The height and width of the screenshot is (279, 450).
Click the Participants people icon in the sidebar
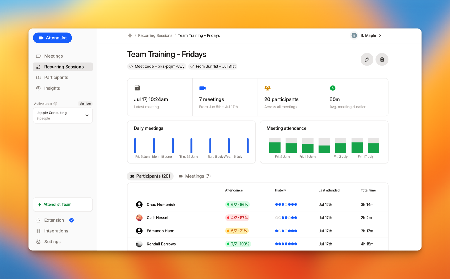click(39, 77)
